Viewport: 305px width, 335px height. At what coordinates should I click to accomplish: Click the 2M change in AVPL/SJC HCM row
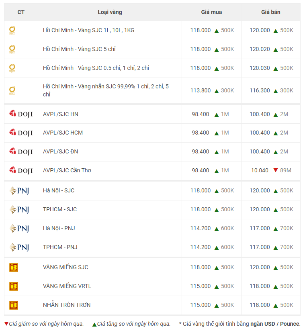coord(284,133)
